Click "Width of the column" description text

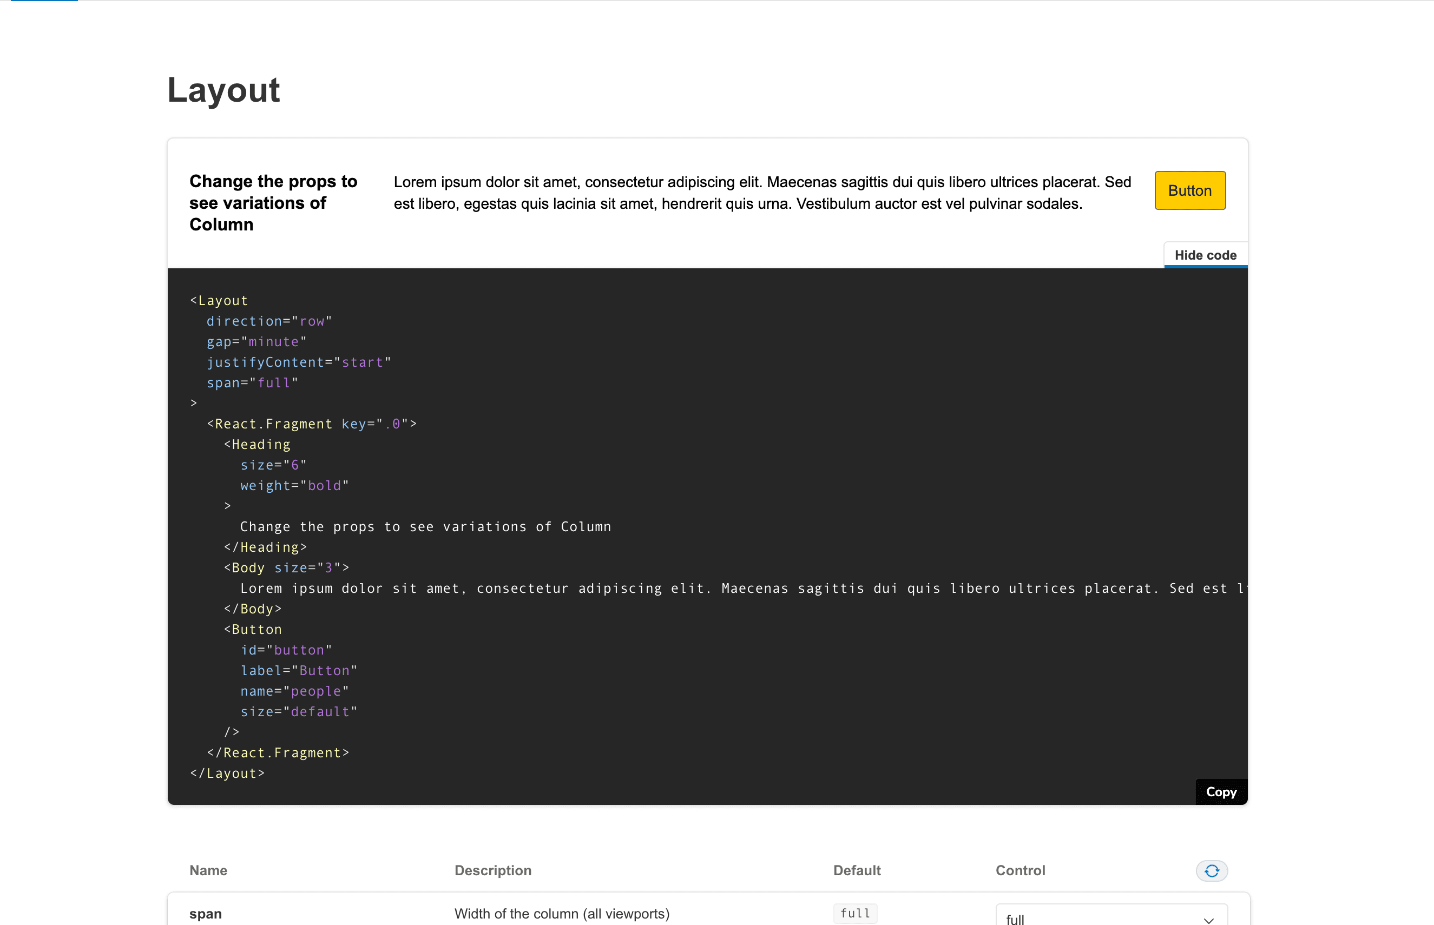click(x=561, y=914)
